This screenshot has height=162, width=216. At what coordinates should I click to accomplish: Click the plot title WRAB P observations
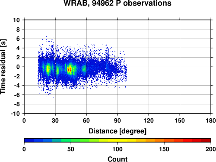118,3
